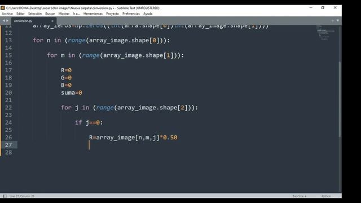The width and height of the screenshot is (361, 203).
Task: Go to next tab with right arrow
Action: (7, 21)
